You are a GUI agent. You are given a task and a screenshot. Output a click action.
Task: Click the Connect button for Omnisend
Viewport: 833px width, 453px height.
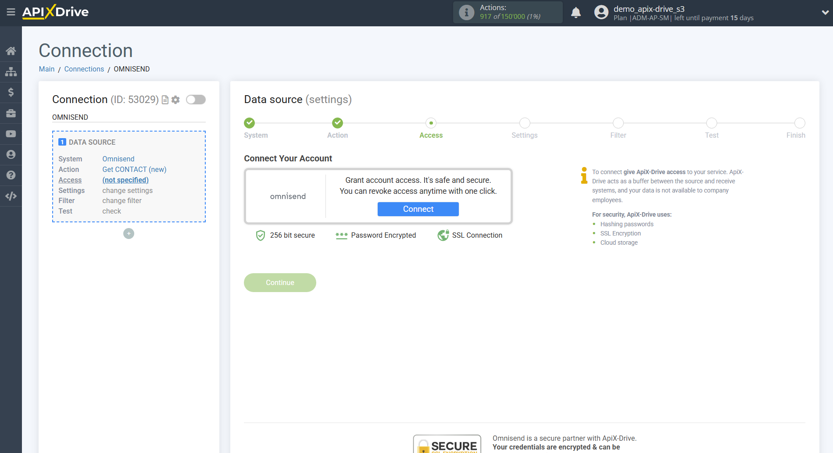click(x=418, y=209)
